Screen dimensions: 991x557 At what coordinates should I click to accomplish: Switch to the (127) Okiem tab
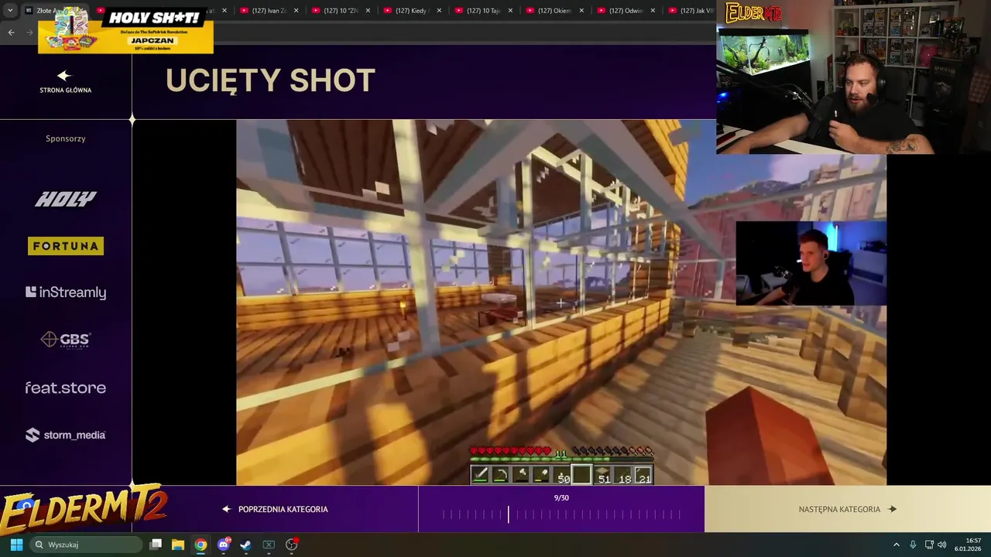(x=554, y=11)
